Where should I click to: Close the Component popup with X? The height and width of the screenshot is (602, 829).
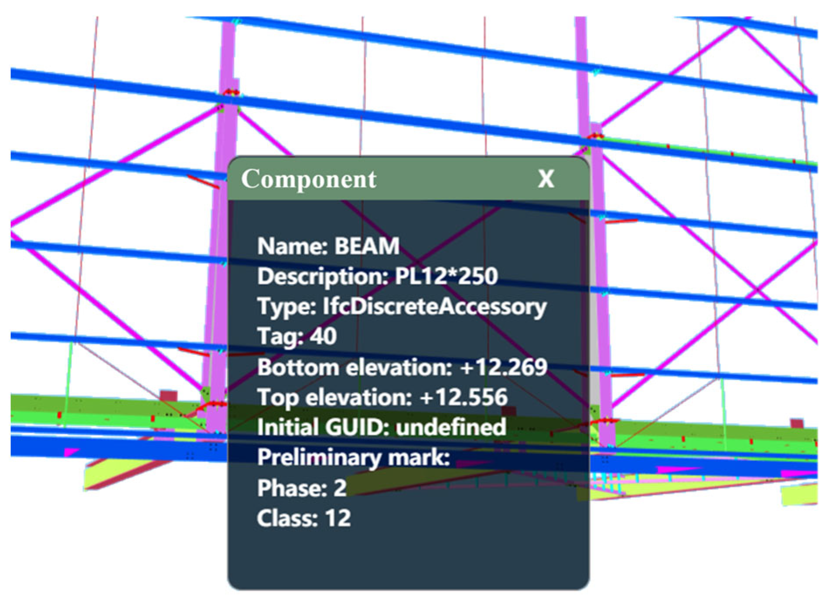pyautogui.click(x=546, y=179)
